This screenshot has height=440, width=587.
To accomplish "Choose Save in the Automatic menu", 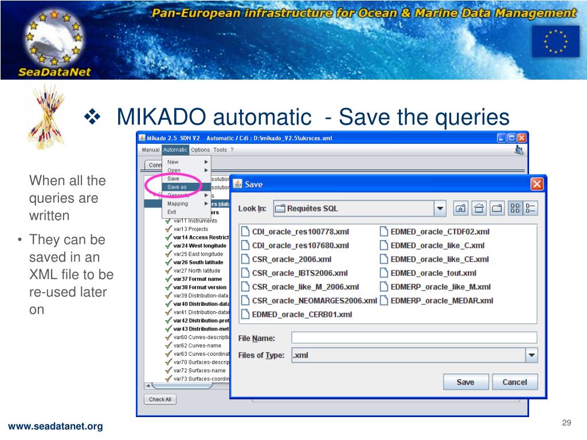I will (186, 179).
